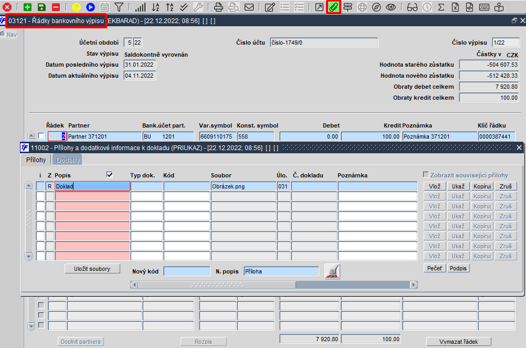Screen dimensions: 526x348
Task: Click the sigma sum icon
Action: [441, 7]
